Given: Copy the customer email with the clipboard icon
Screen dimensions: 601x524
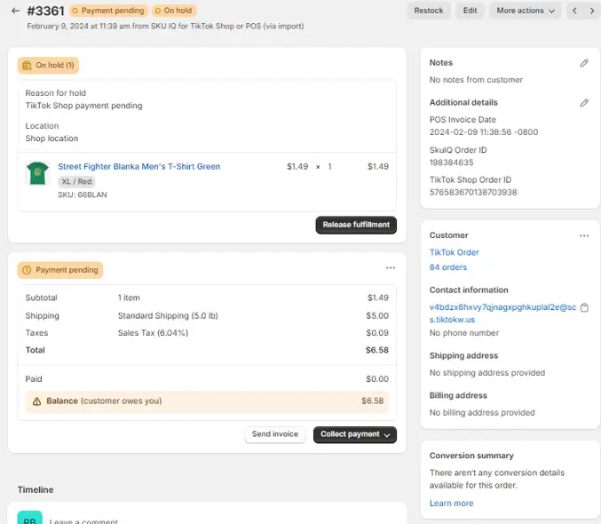Looking at the screenshot, I should pos(583,308).
